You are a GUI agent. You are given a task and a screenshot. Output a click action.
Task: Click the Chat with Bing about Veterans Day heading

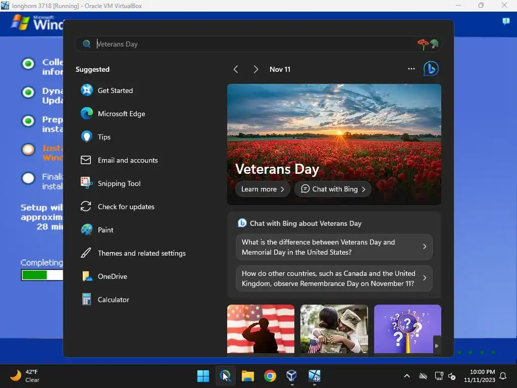pos(305,223)
